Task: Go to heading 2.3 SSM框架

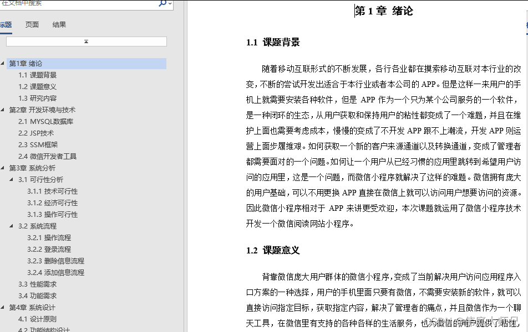Action: pos(38,144)
